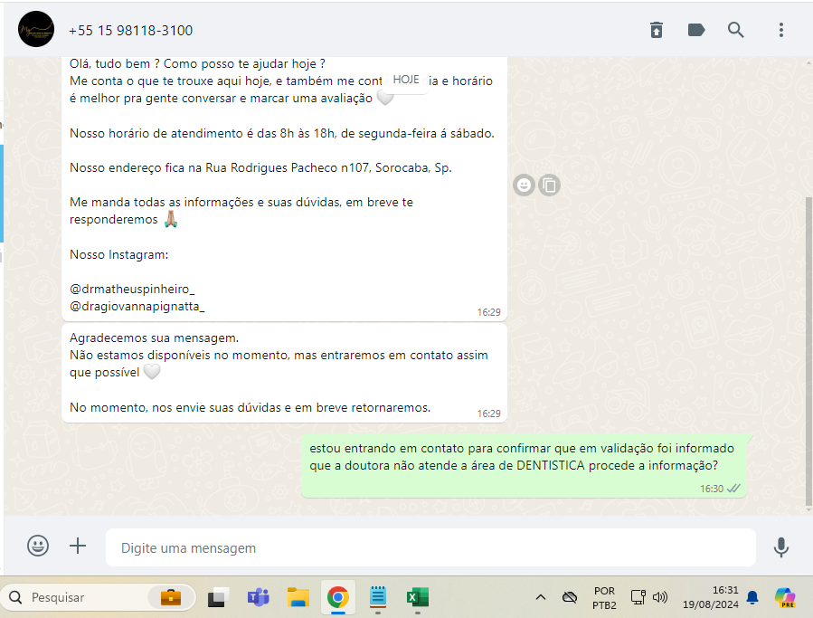
Task: Click the plus attach button
Action: tap(78, 546)
